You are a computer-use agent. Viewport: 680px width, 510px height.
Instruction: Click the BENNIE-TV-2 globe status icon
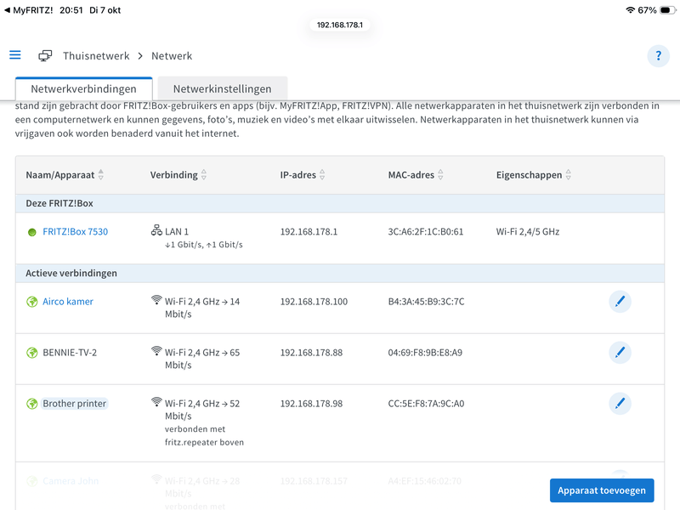click(x=32, y=353)
